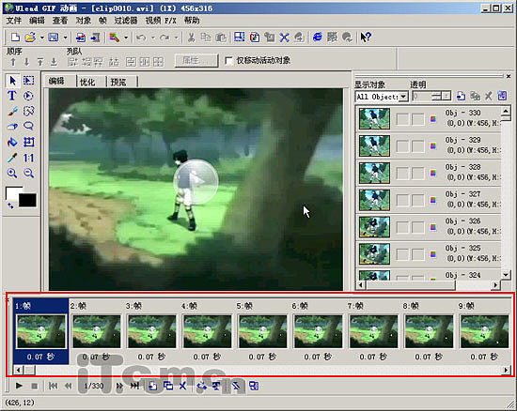
Task: Expand dropdown arrow next to Redo icon
Action: [177, 38]
